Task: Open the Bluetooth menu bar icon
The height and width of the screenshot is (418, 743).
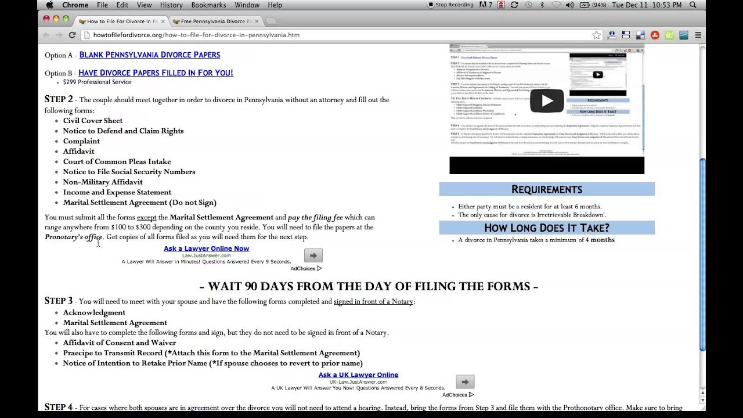Action: click(x=543, y=5)
